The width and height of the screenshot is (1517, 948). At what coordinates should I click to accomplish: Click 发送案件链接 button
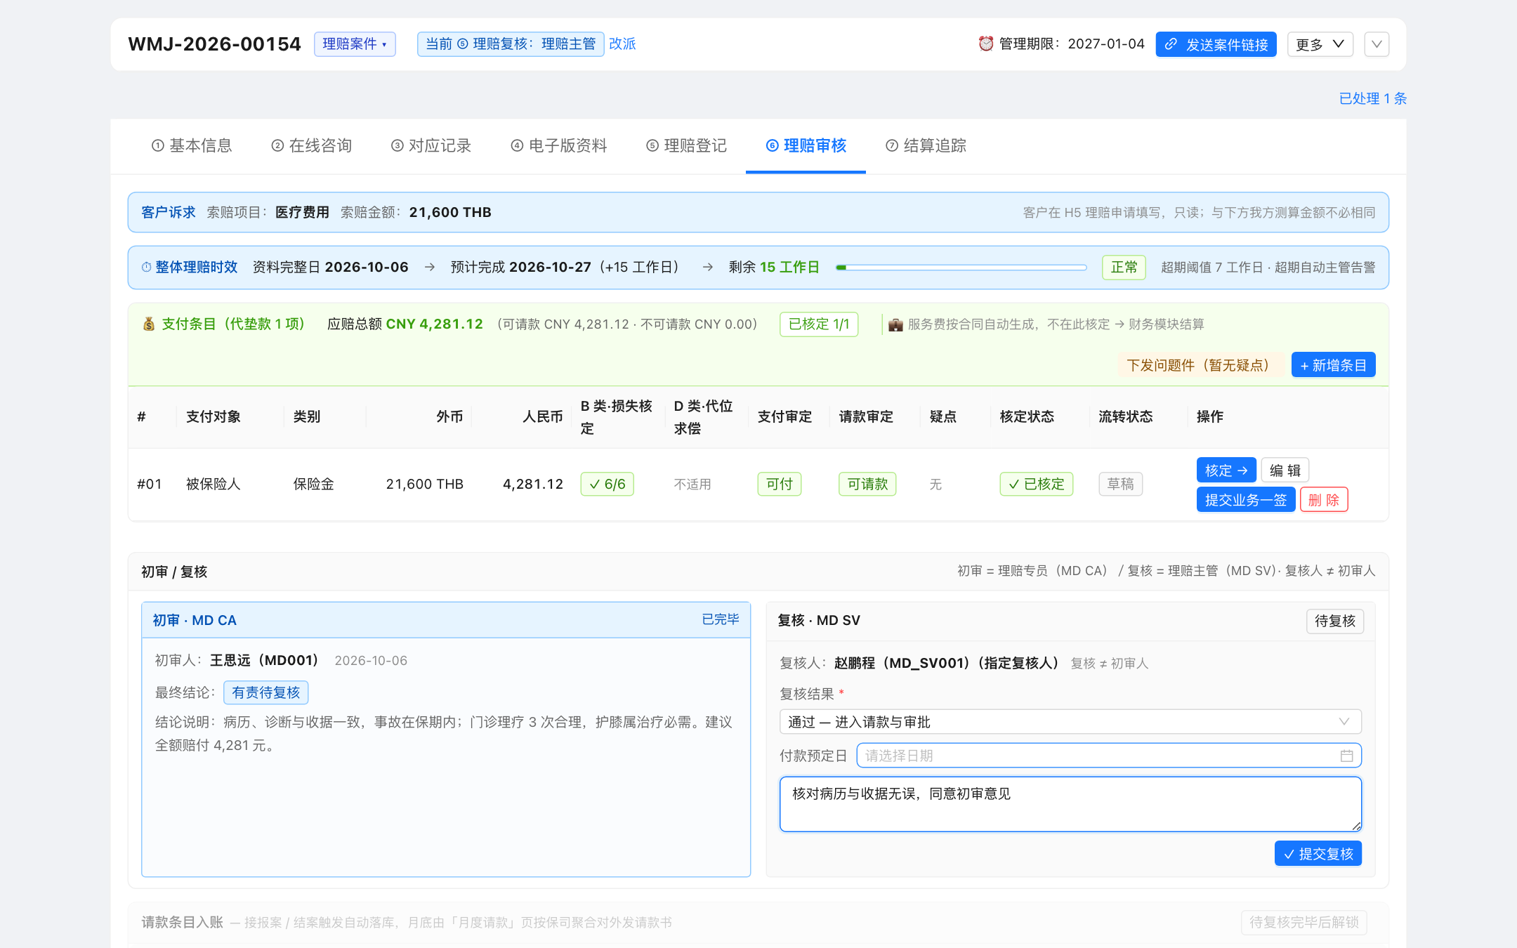point(1216,44)
